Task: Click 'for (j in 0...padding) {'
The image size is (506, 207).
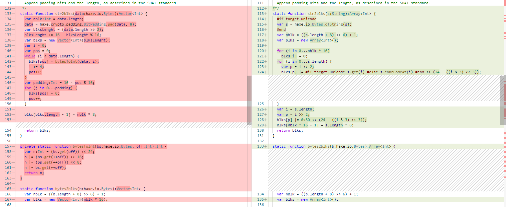Action: pos(51,88)
